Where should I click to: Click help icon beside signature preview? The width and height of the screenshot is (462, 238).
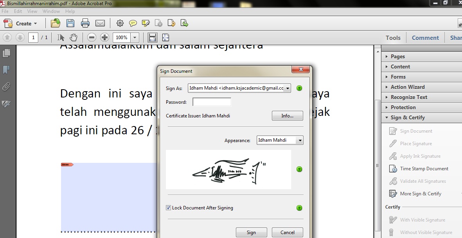[299, 169]
